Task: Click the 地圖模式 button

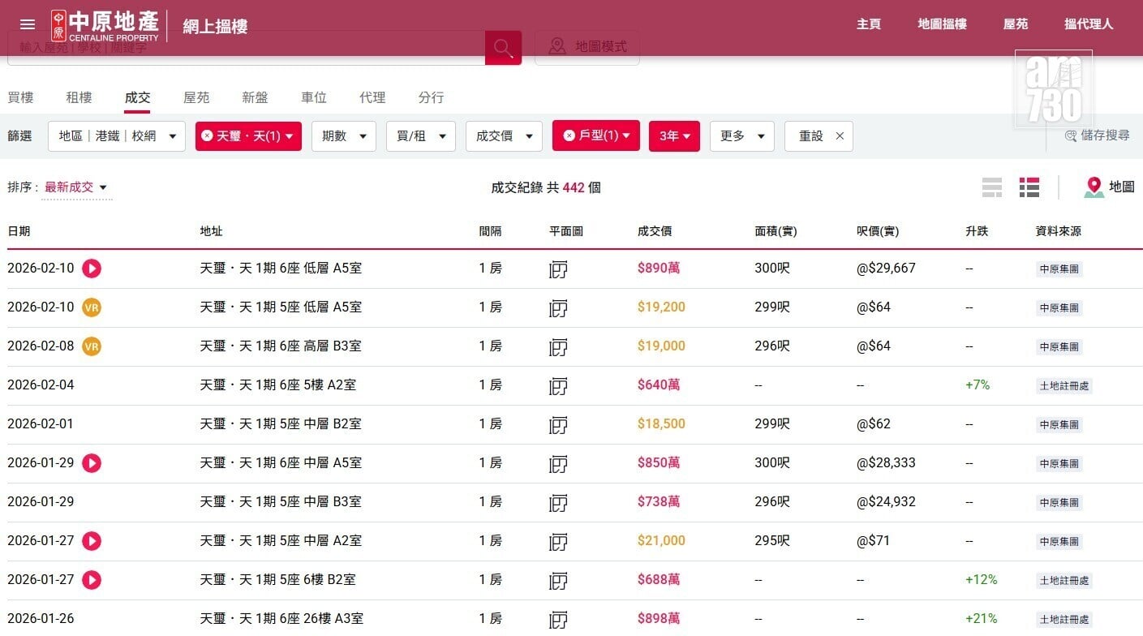Action: coord(587,47)
